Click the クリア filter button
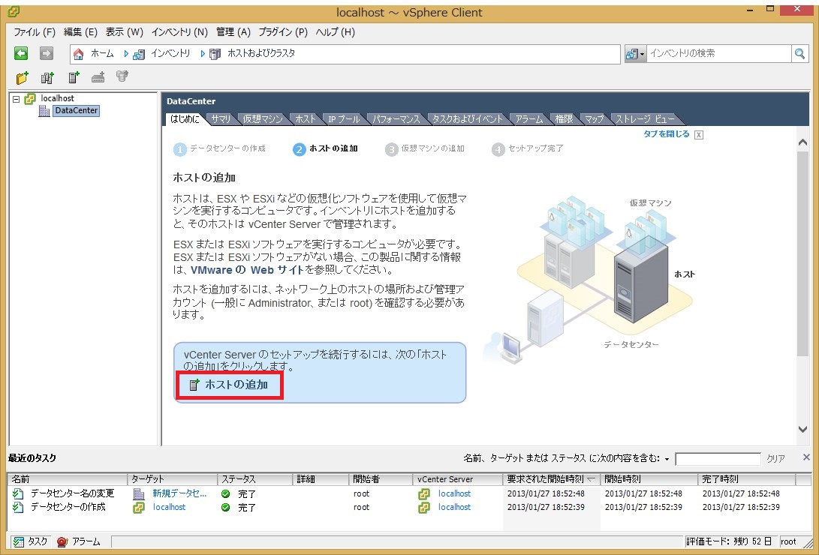The image size is (819, 555). click(775, 459)
